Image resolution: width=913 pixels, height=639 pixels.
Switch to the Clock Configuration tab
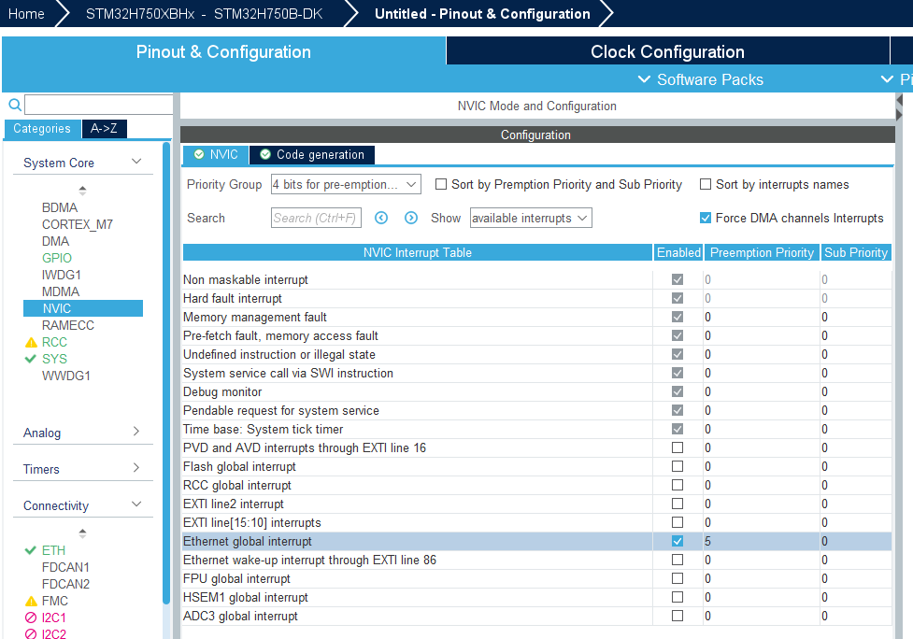pos(667,51)
